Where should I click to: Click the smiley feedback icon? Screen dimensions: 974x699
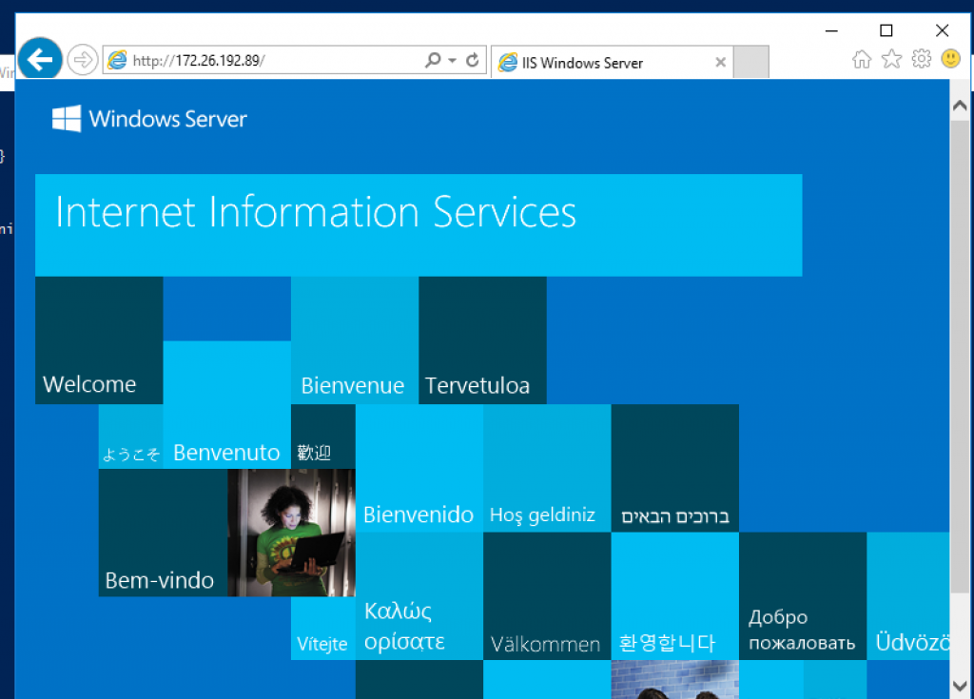pos(950,59)
